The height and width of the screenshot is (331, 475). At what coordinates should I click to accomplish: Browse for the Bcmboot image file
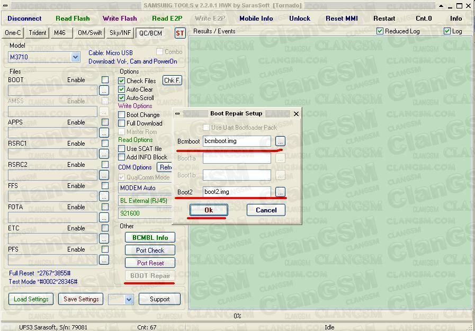(280, 141)
